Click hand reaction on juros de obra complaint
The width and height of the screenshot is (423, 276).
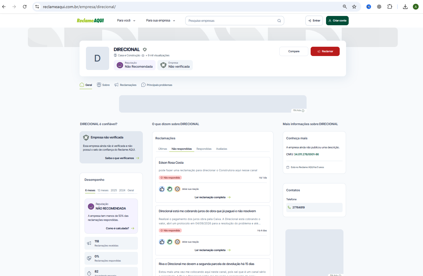pyautogui.click(x=170, y=242)
